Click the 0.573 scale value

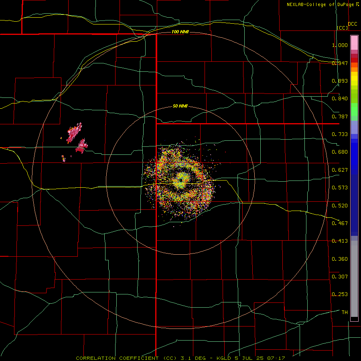[340, 188]
